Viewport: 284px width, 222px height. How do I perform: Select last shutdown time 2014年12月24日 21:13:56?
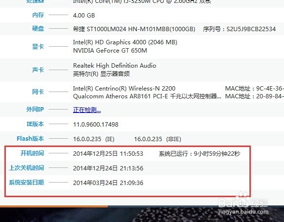coord(108,168)
